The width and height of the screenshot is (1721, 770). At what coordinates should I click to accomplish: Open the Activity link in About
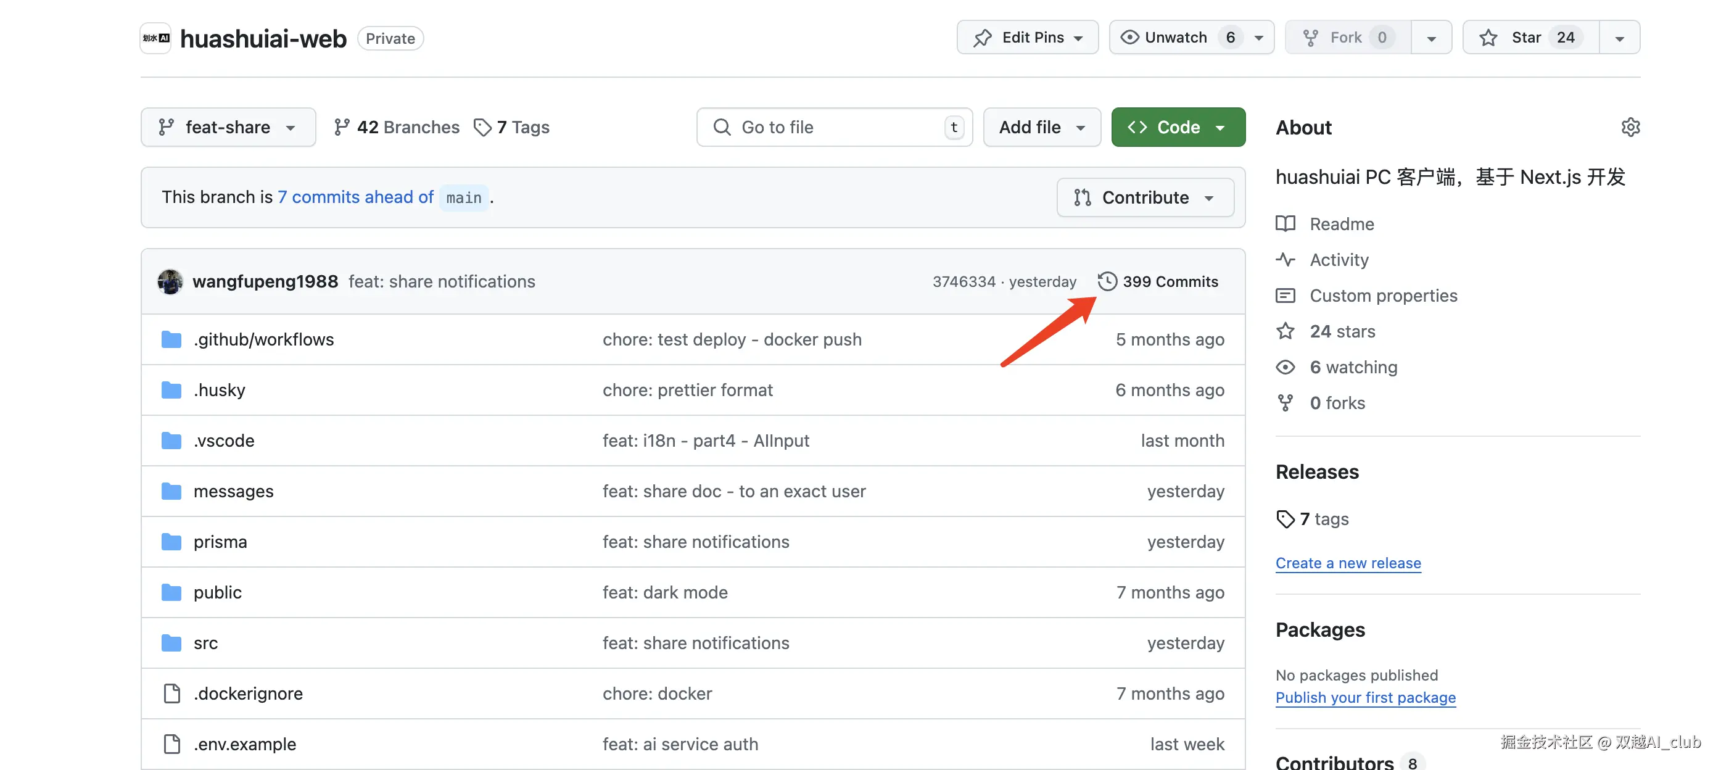1339,259
